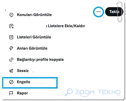Open the three-dot more options button
The width and height of the screenshot is (126, 101).
[98, 12]
